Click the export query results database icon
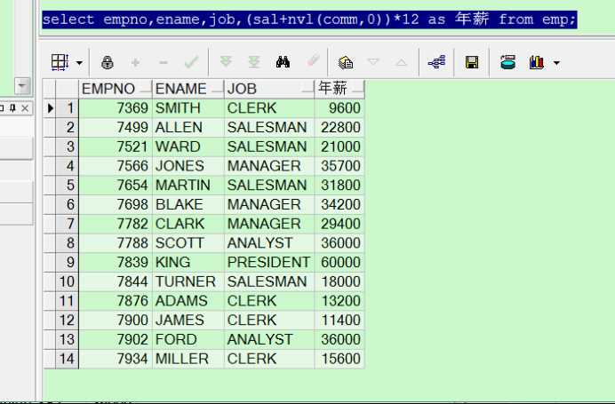 click(507, 62)
